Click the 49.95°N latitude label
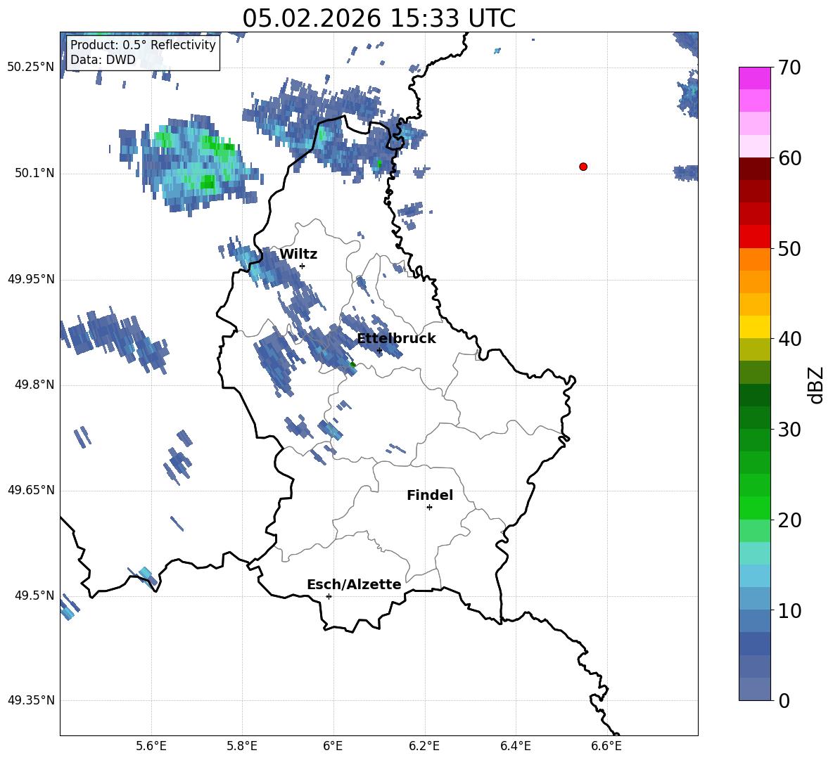 pos(31,279)
